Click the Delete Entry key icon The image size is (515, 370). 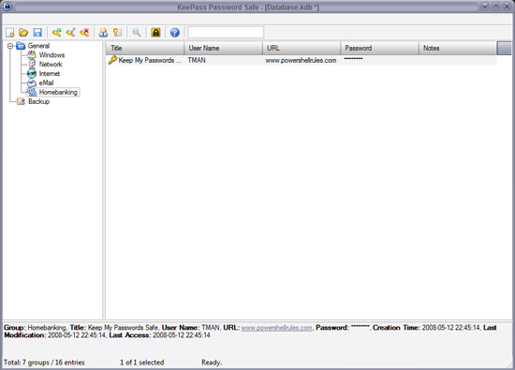84,32
